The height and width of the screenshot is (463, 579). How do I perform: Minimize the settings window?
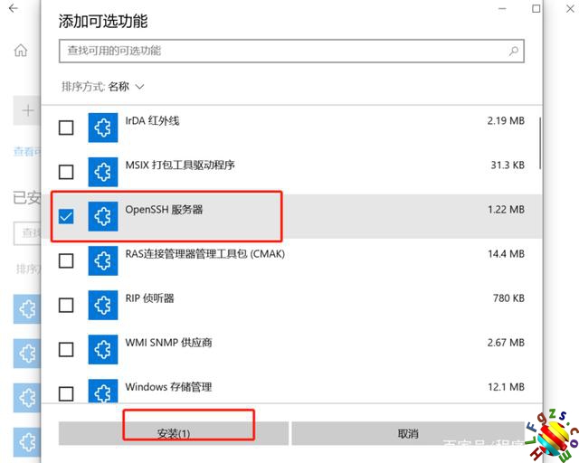click(502, 8)
